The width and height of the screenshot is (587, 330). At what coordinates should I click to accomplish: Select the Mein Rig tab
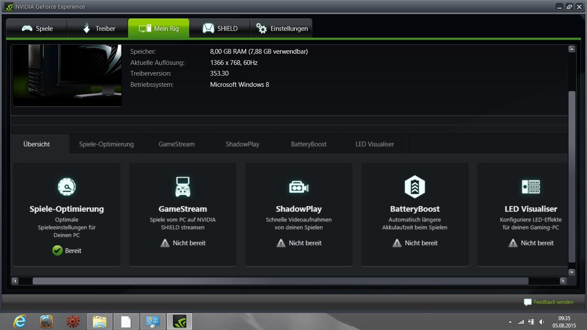[x=159, y=28]
